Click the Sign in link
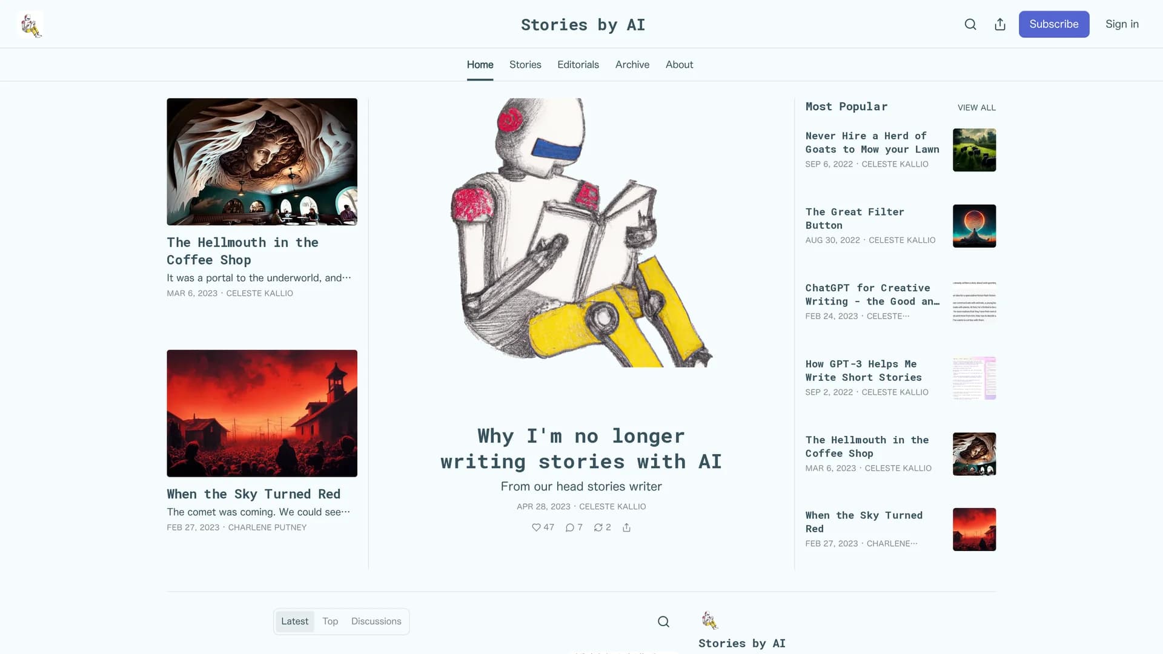Viewport: 1163px width, 654px height. pyautogui.click(x=1122, y=24)
